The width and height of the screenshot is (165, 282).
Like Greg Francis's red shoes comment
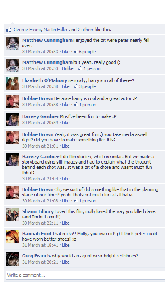coord(66,262)
